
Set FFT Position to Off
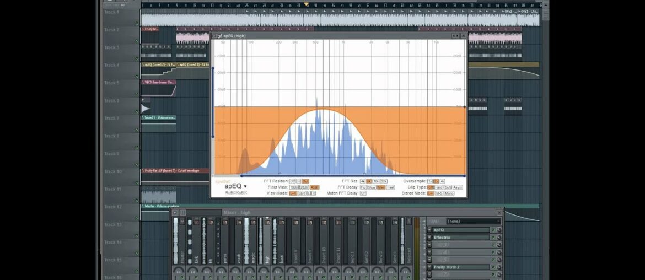(x=293, y=181)
